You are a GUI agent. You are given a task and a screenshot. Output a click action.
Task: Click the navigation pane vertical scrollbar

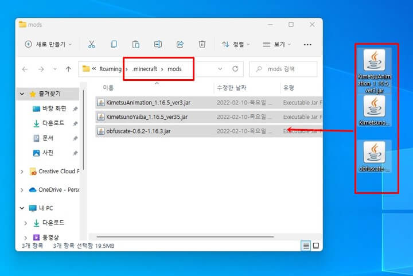point(83,130)
